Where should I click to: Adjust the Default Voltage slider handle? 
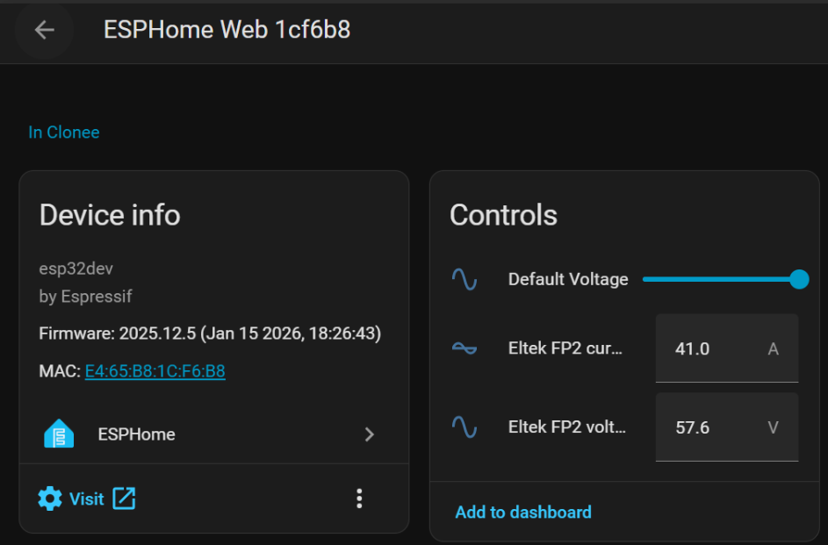799,279
